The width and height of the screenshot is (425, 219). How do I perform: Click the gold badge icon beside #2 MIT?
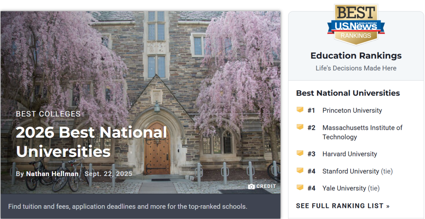300,127
